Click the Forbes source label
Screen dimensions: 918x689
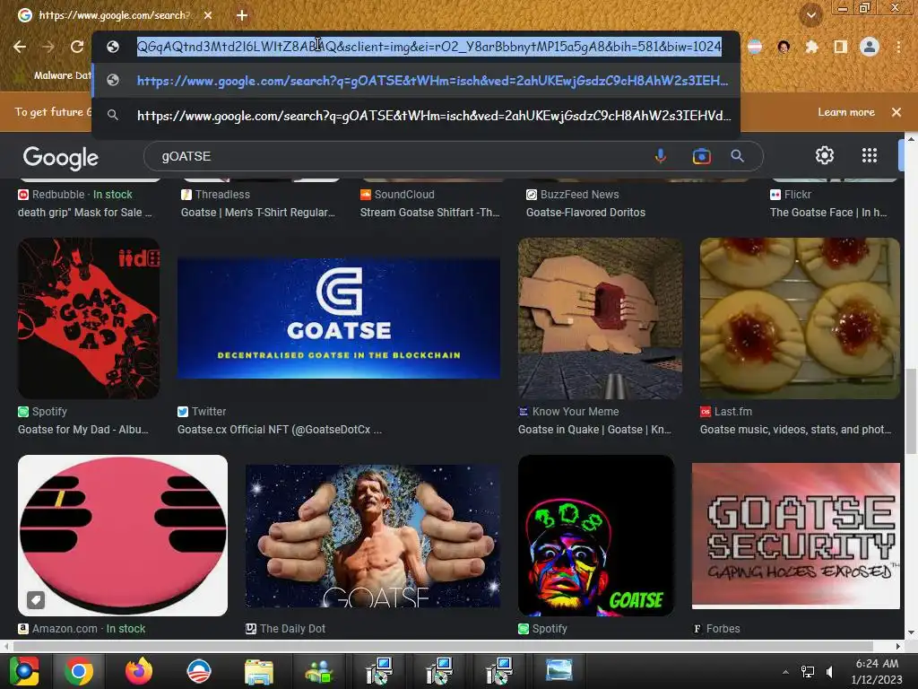click(x=723, y=629)
